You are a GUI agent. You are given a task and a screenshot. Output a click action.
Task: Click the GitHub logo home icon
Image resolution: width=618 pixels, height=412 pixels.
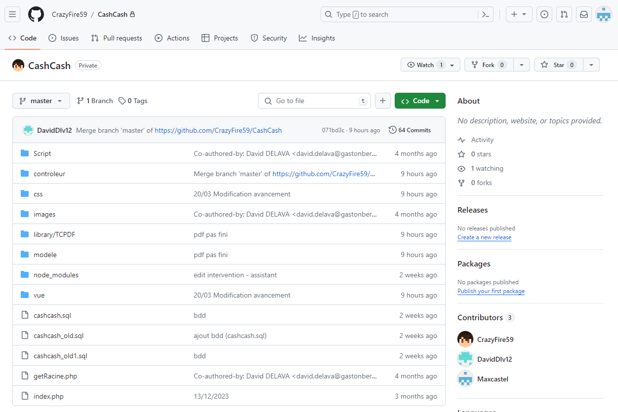(x=36, y=14)
